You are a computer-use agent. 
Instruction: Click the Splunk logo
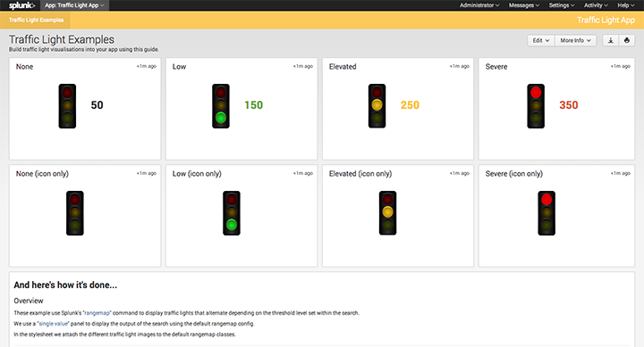[x=21, y=5]
